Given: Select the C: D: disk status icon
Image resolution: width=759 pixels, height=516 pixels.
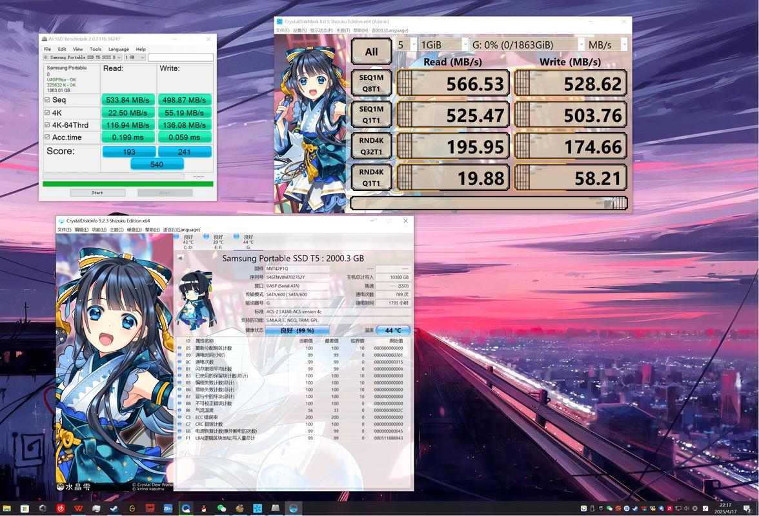Looking at the screenshot, I should click(187, 242).
